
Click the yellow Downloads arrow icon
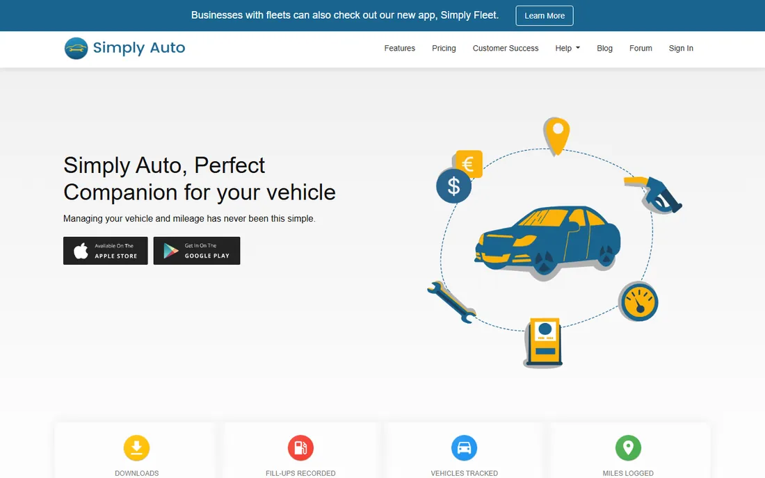tap(136, 448)
